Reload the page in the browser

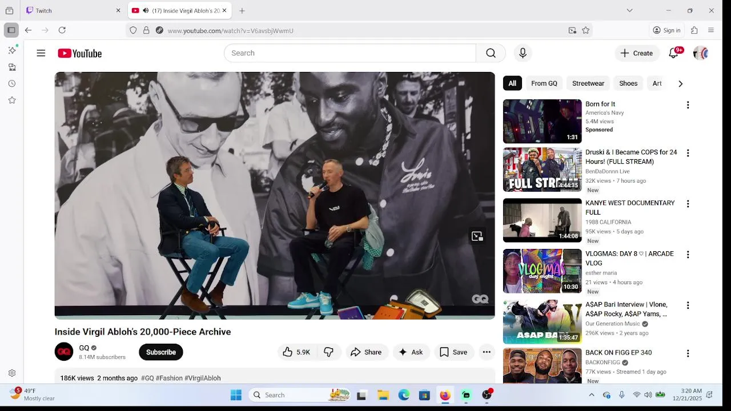pos(62,30)
